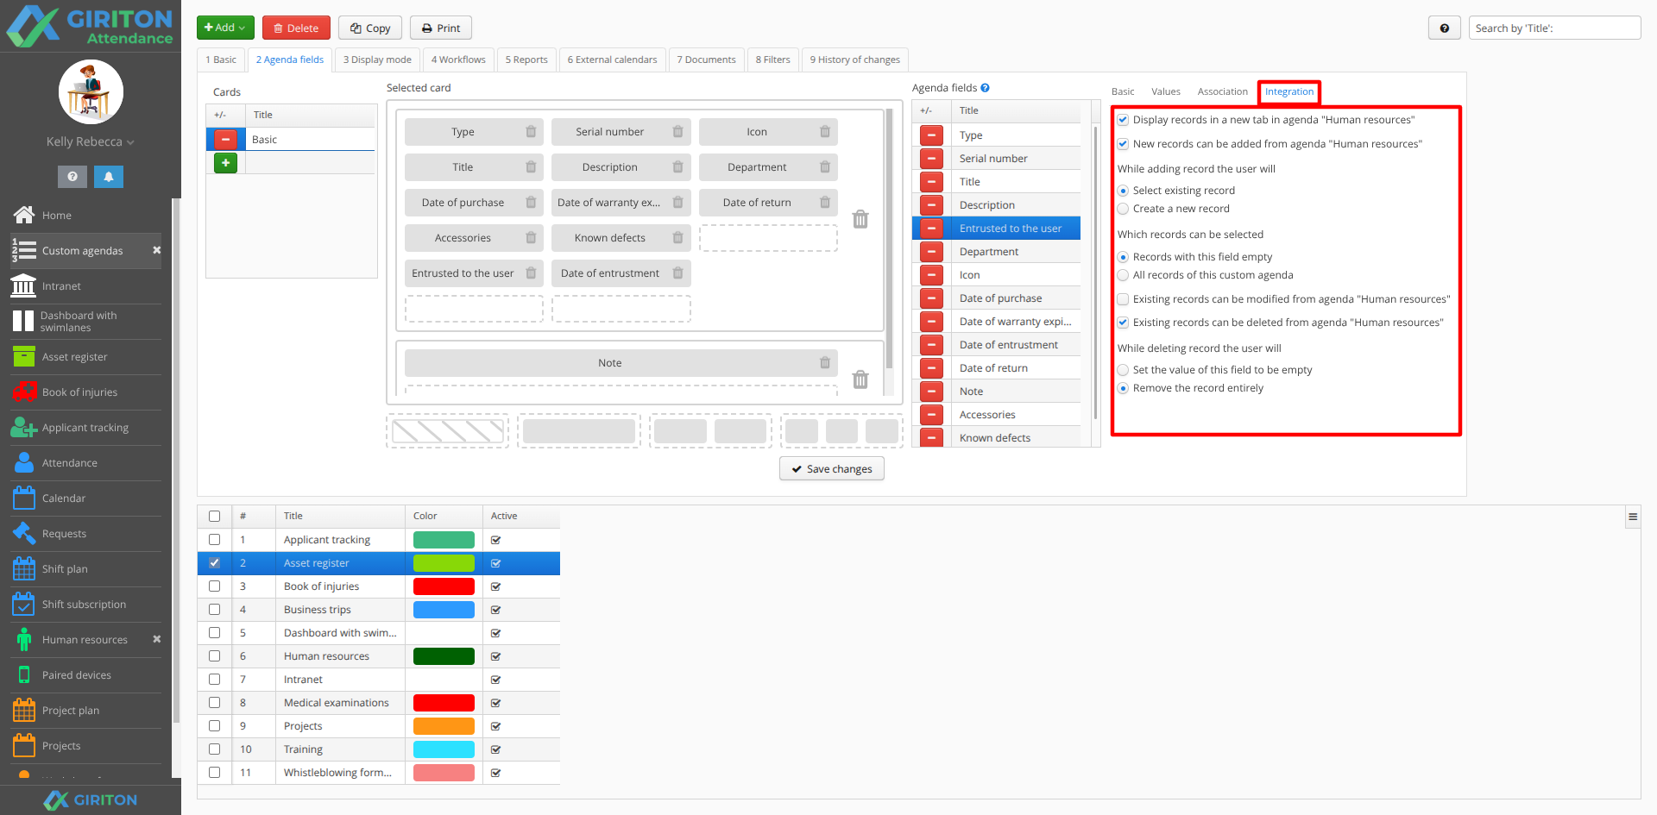
Task: Open the table options menu icon
Action: tap(1633, 517)
